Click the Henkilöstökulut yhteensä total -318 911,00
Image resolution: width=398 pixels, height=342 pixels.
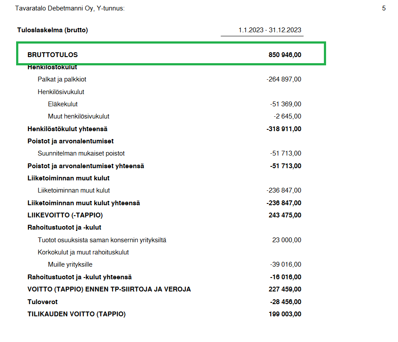[284, 129]
